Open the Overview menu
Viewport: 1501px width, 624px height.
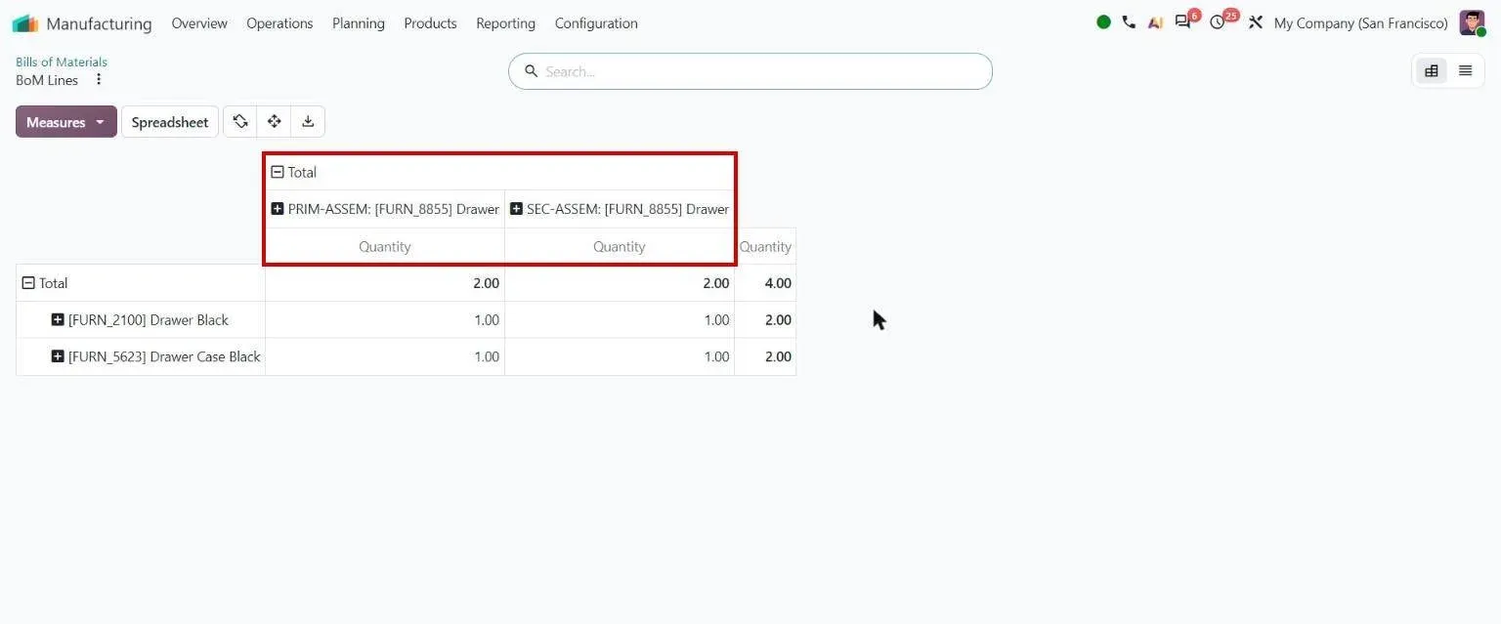[199, 23]
